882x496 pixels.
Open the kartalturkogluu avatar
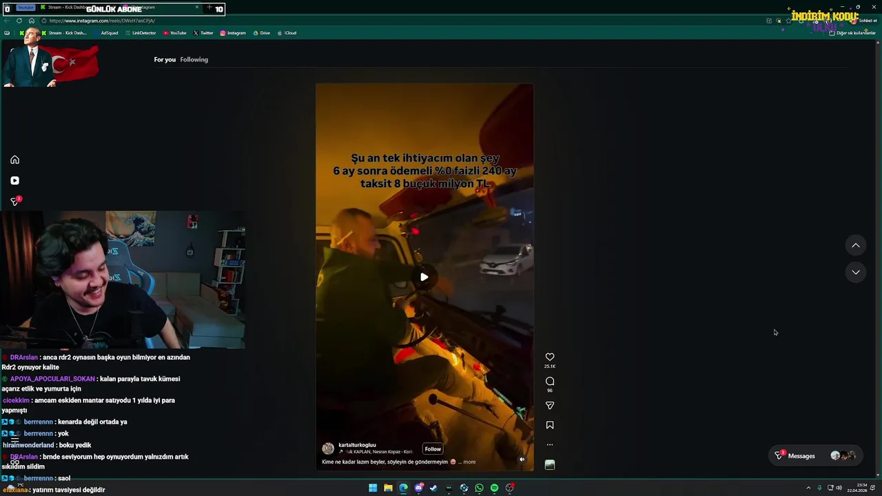328,448
